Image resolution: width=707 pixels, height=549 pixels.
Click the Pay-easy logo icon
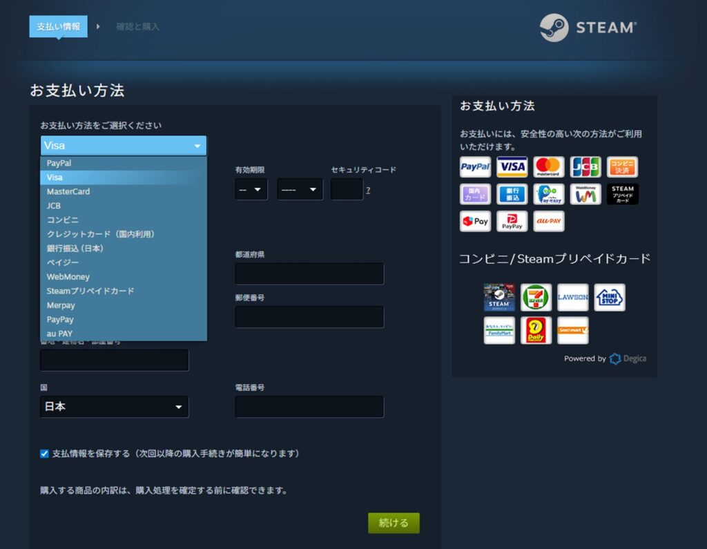549,194
